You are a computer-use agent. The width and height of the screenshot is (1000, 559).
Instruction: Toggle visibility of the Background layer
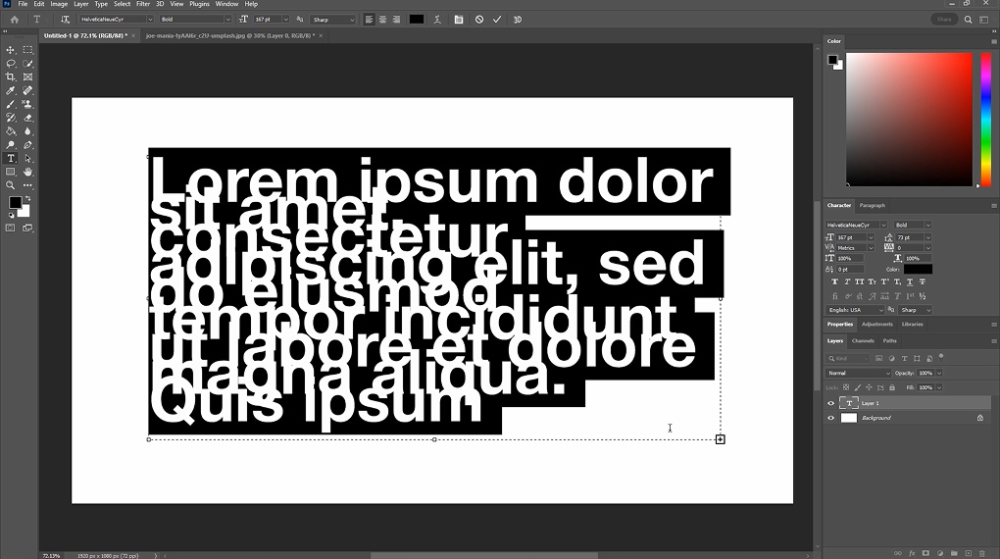831,418
